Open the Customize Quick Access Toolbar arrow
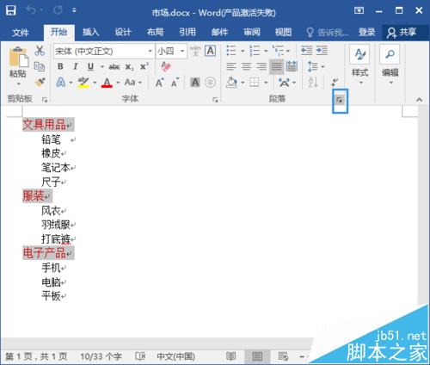This screenshot has width=430, height=365. pyautogui.click(x=74, y=10)
